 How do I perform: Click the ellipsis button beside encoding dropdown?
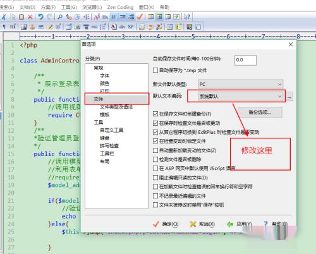pyautogui.click(x=289, y=97)
